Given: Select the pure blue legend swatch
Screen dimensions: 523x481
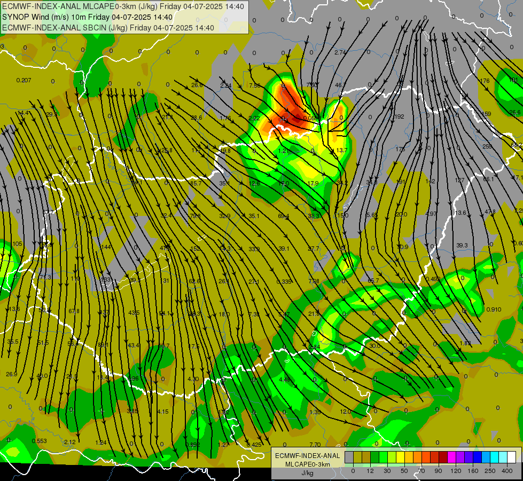Looking at the screenshot, I should point(478,457).
